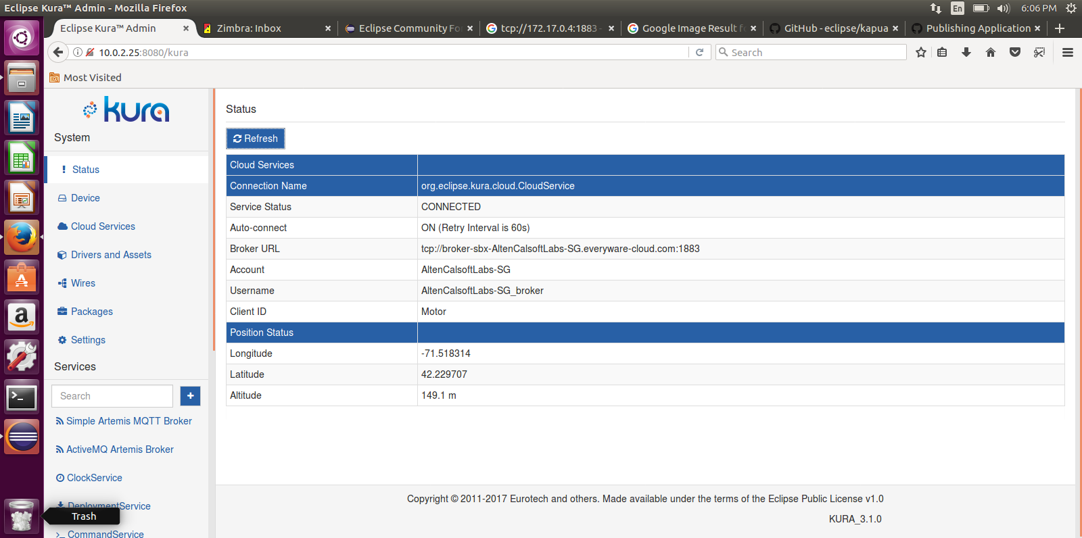This screenshot has width=1082, height=538.
Task: Close the Eclipse Kura Admin tab
Action: pos(186,28)
